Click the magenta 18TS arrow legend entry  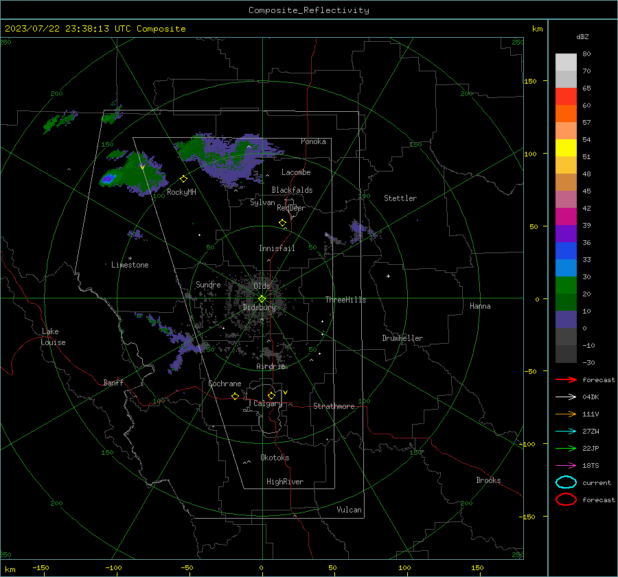566,465
